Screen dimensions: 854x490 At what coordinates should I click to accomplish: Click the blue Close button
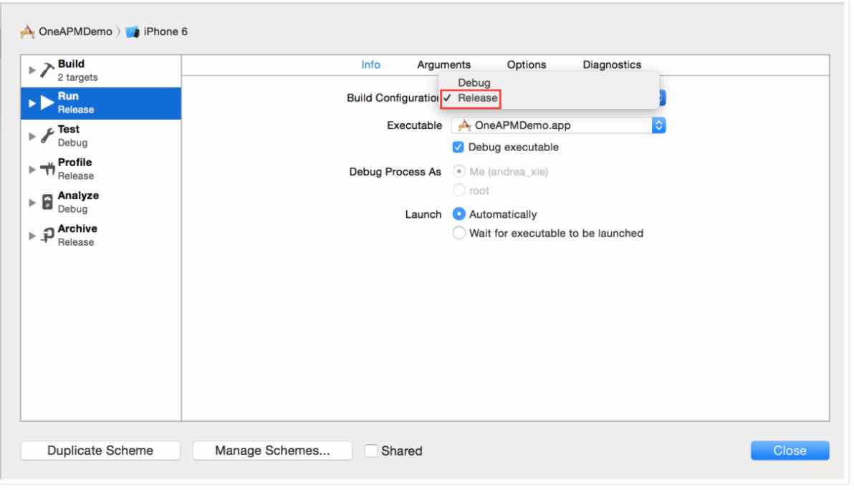[790, 451]
